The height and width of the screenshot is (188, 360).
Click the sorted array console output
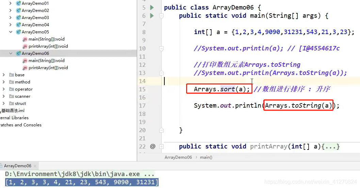tap(82, 182)
